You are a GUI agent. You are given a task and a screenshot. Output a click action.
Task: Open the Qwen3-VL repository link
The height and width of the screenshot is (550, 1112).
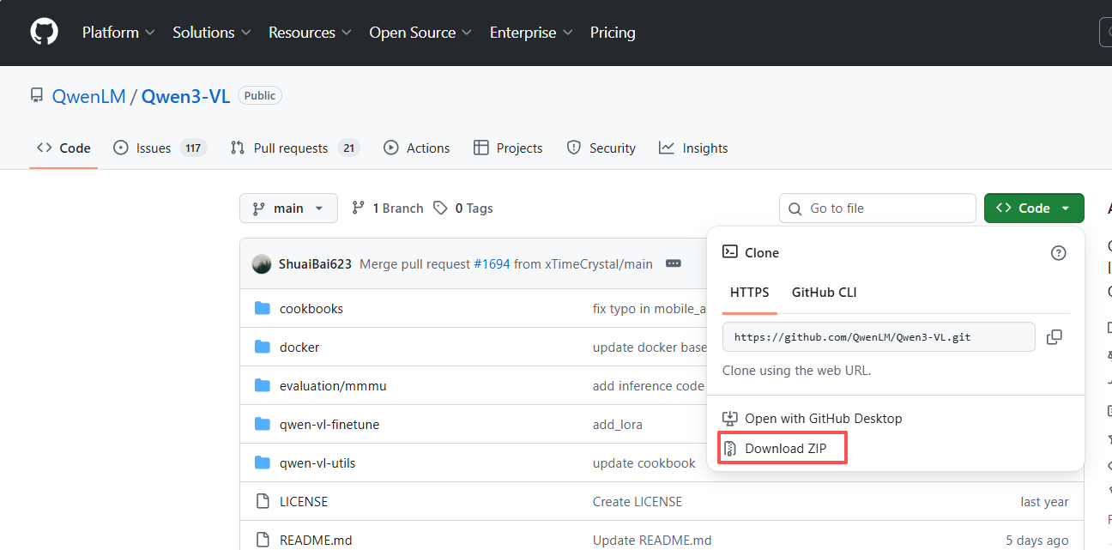pyautogui.click(x=185, y=96)
